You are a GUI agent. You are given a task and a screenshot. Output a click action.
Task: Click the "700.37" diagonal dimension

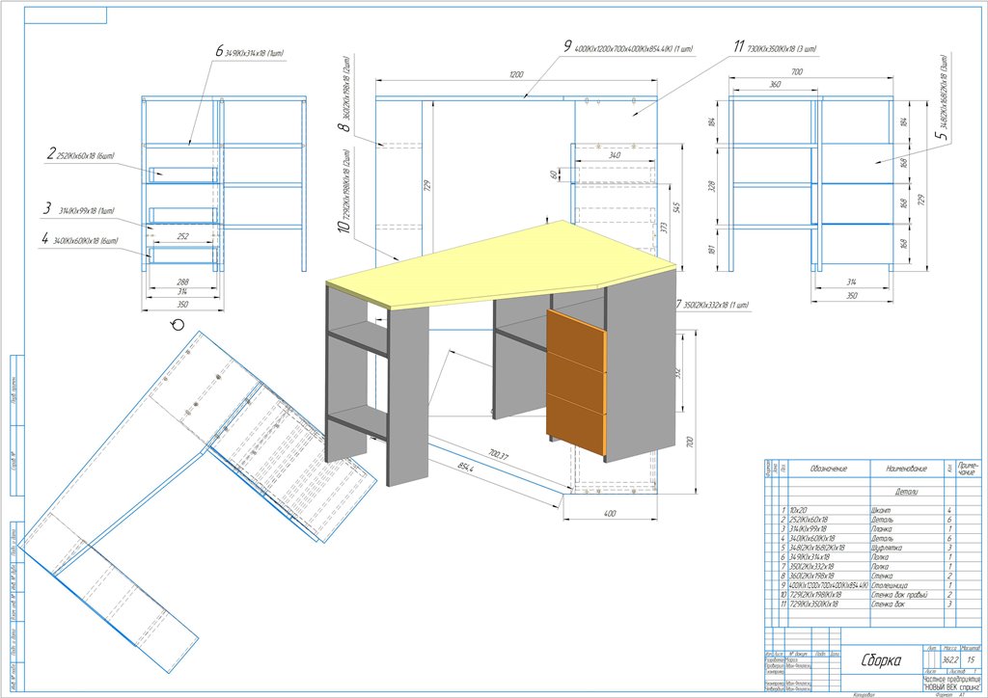tap(497, 454)
